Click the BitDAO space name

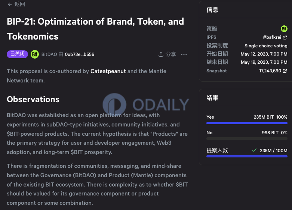[x=49, y=54]
